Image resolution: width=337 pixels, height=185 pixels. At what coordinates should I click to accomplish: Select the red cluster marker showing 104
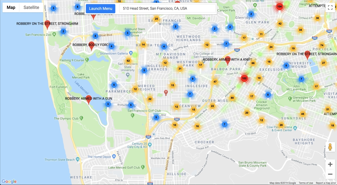pyautogui.click(x=279, y=6)
